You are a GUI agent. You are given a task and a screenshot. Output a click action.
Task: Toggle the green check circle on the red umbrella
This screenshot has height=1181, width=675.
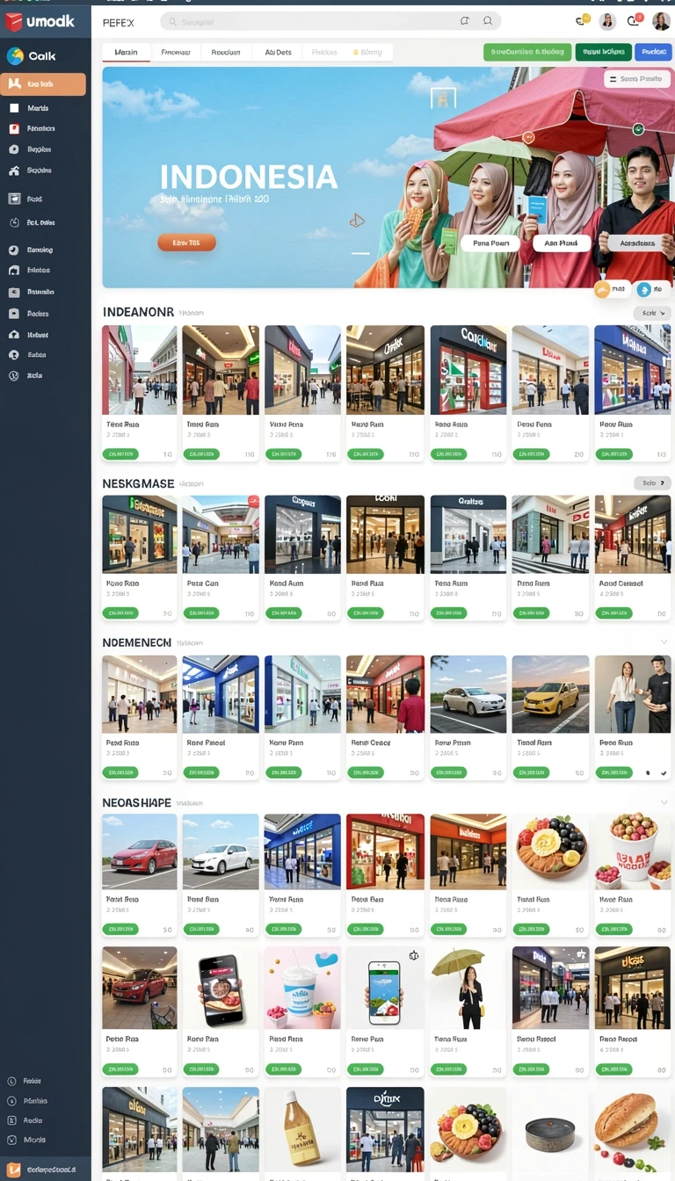click(x=639, y=129)
